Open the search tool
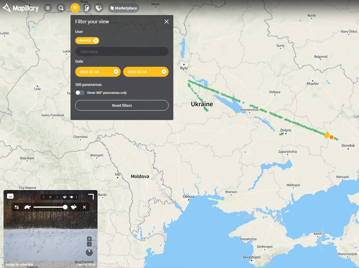 point(61,8)
